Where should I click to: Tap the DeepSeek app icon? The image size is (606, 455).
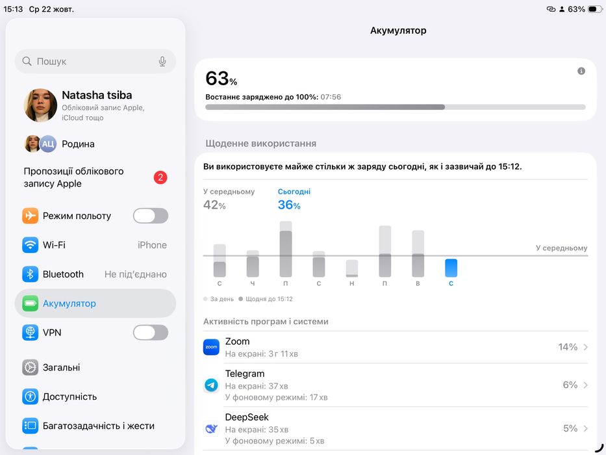[211, 429]
